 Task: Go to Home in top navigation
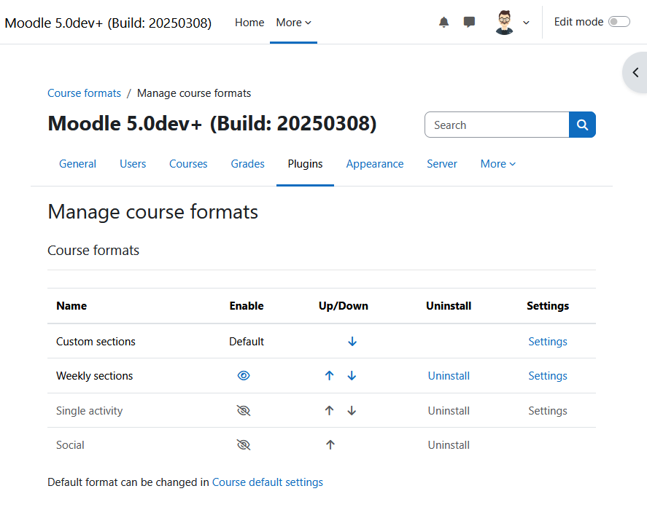pos(249,23)
